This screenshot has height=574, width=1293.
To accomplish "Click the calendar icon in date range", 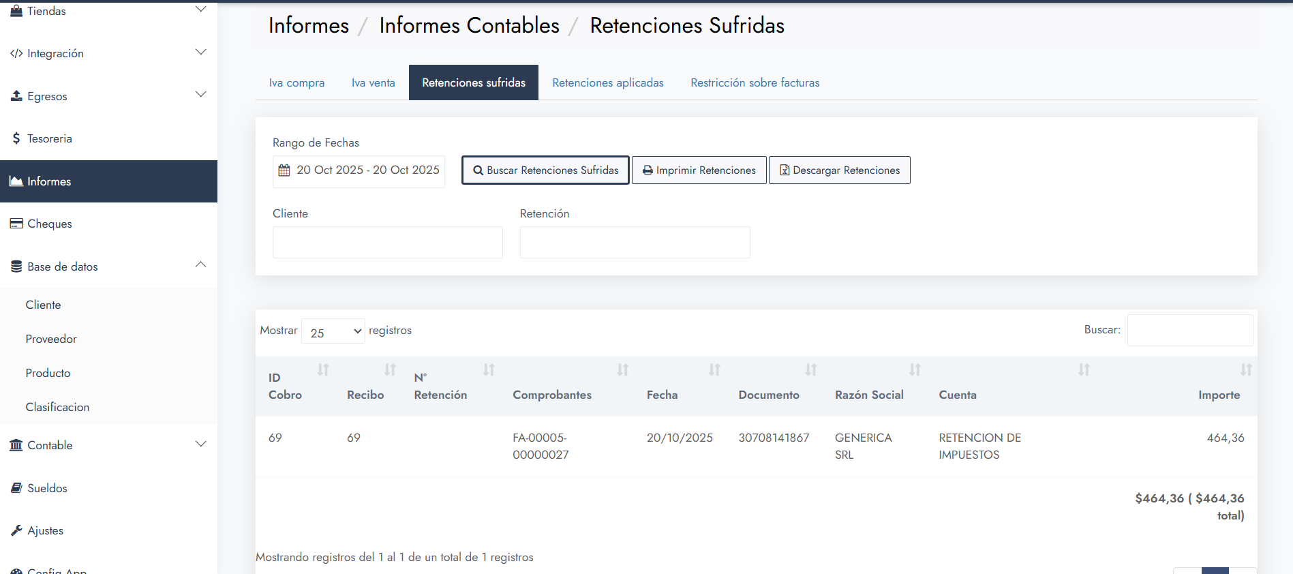I will 284,170.
